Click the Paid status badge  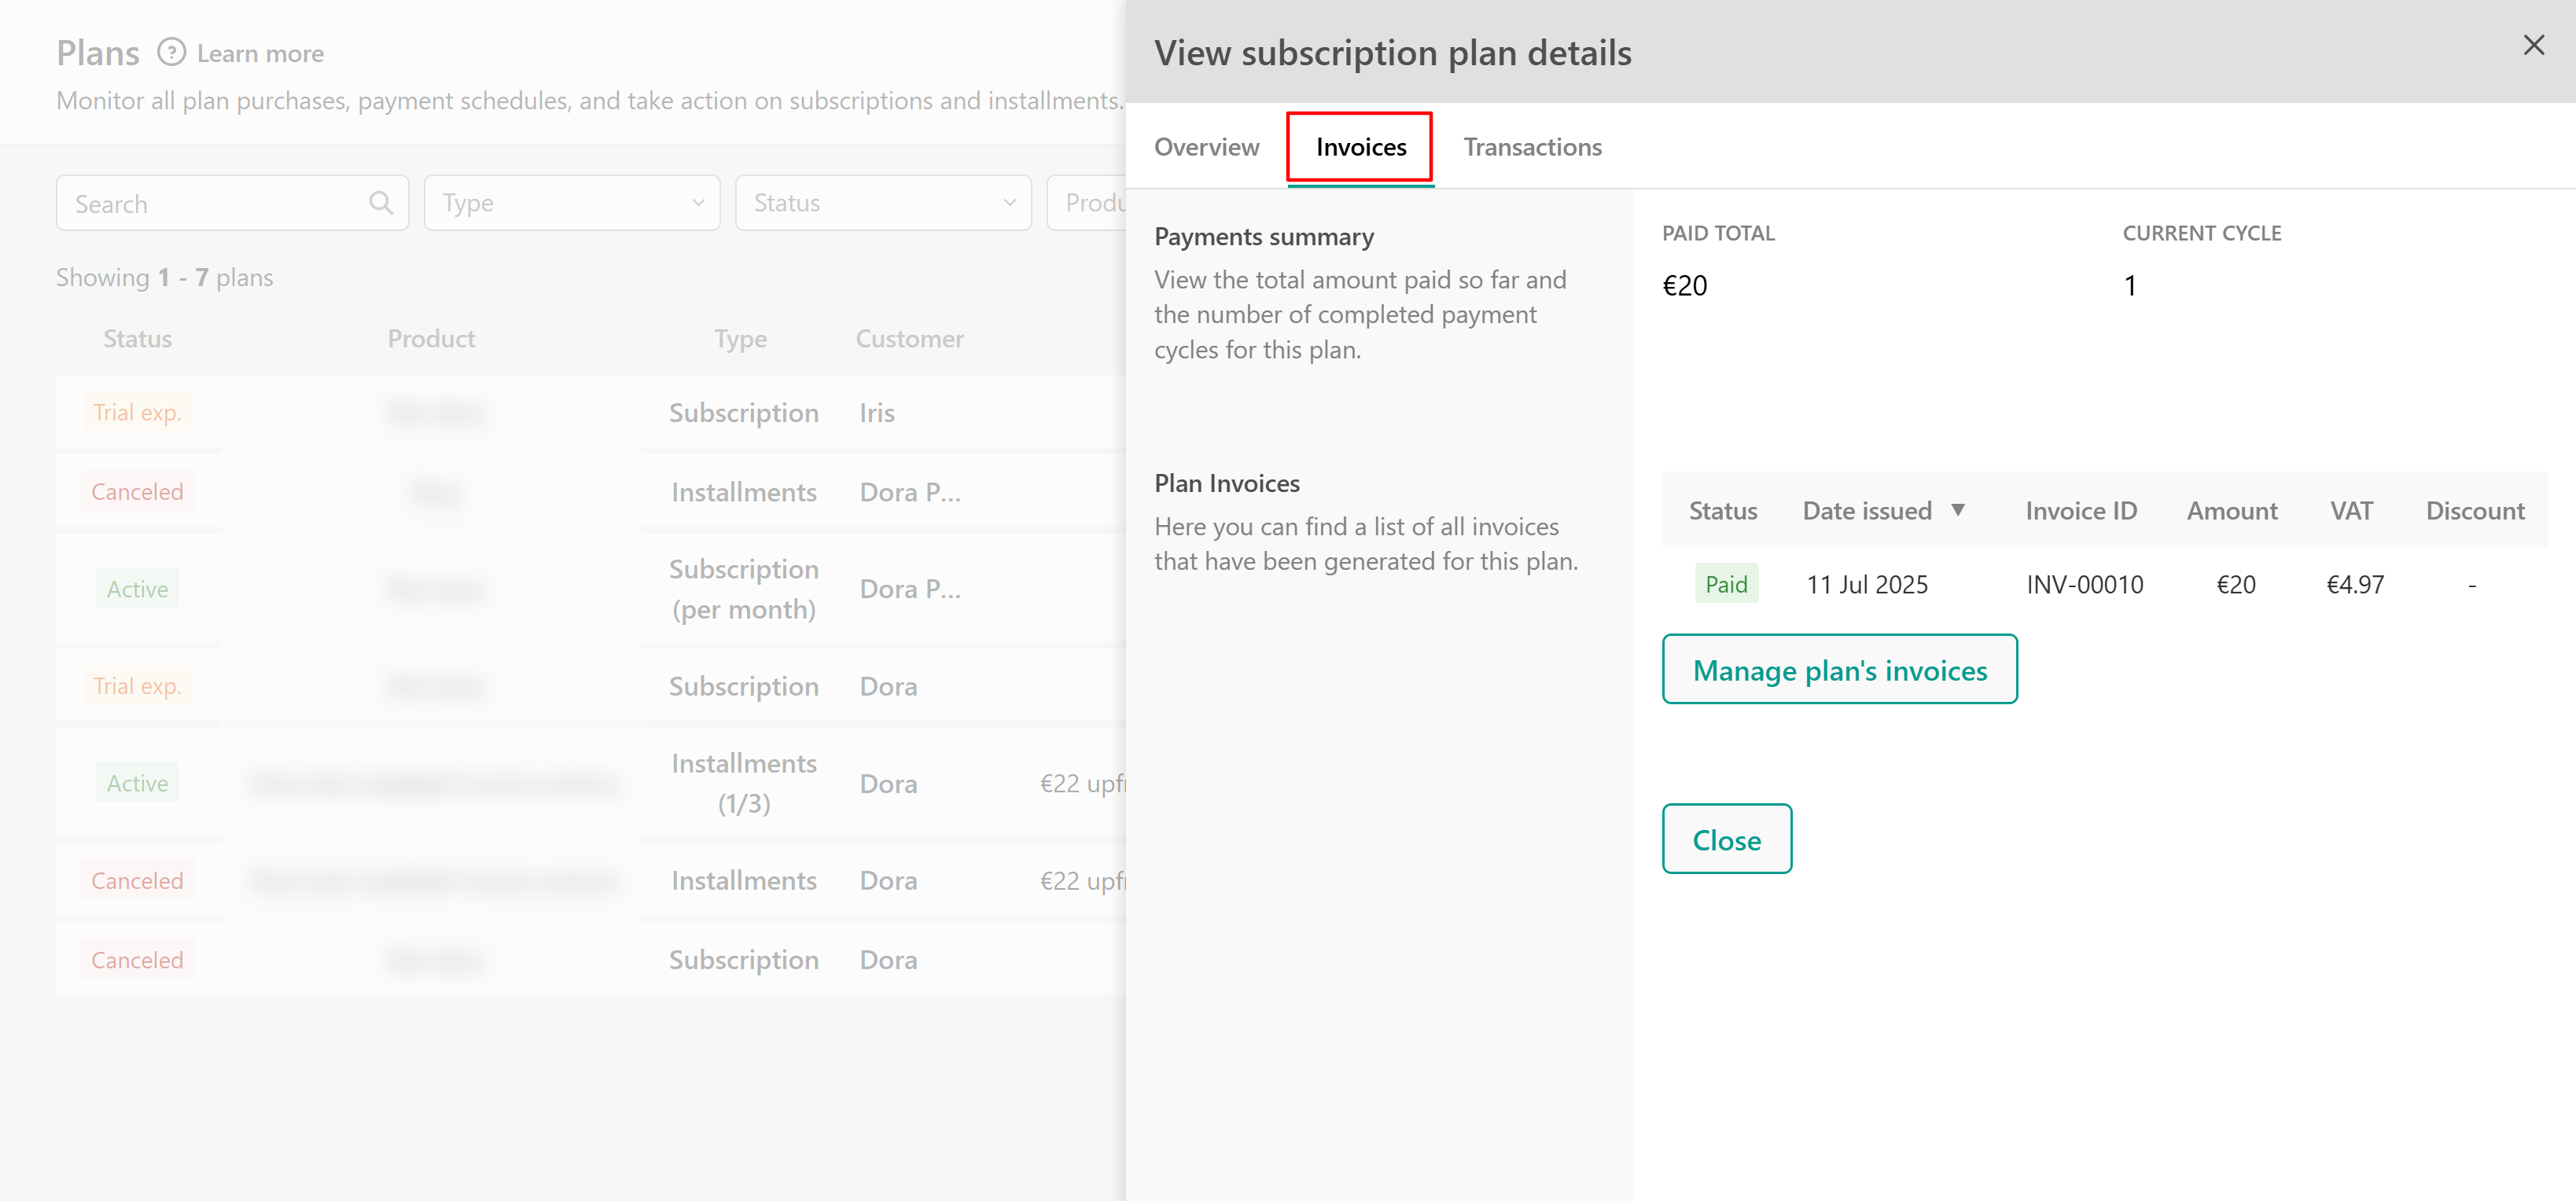(x=1726, y=585)
